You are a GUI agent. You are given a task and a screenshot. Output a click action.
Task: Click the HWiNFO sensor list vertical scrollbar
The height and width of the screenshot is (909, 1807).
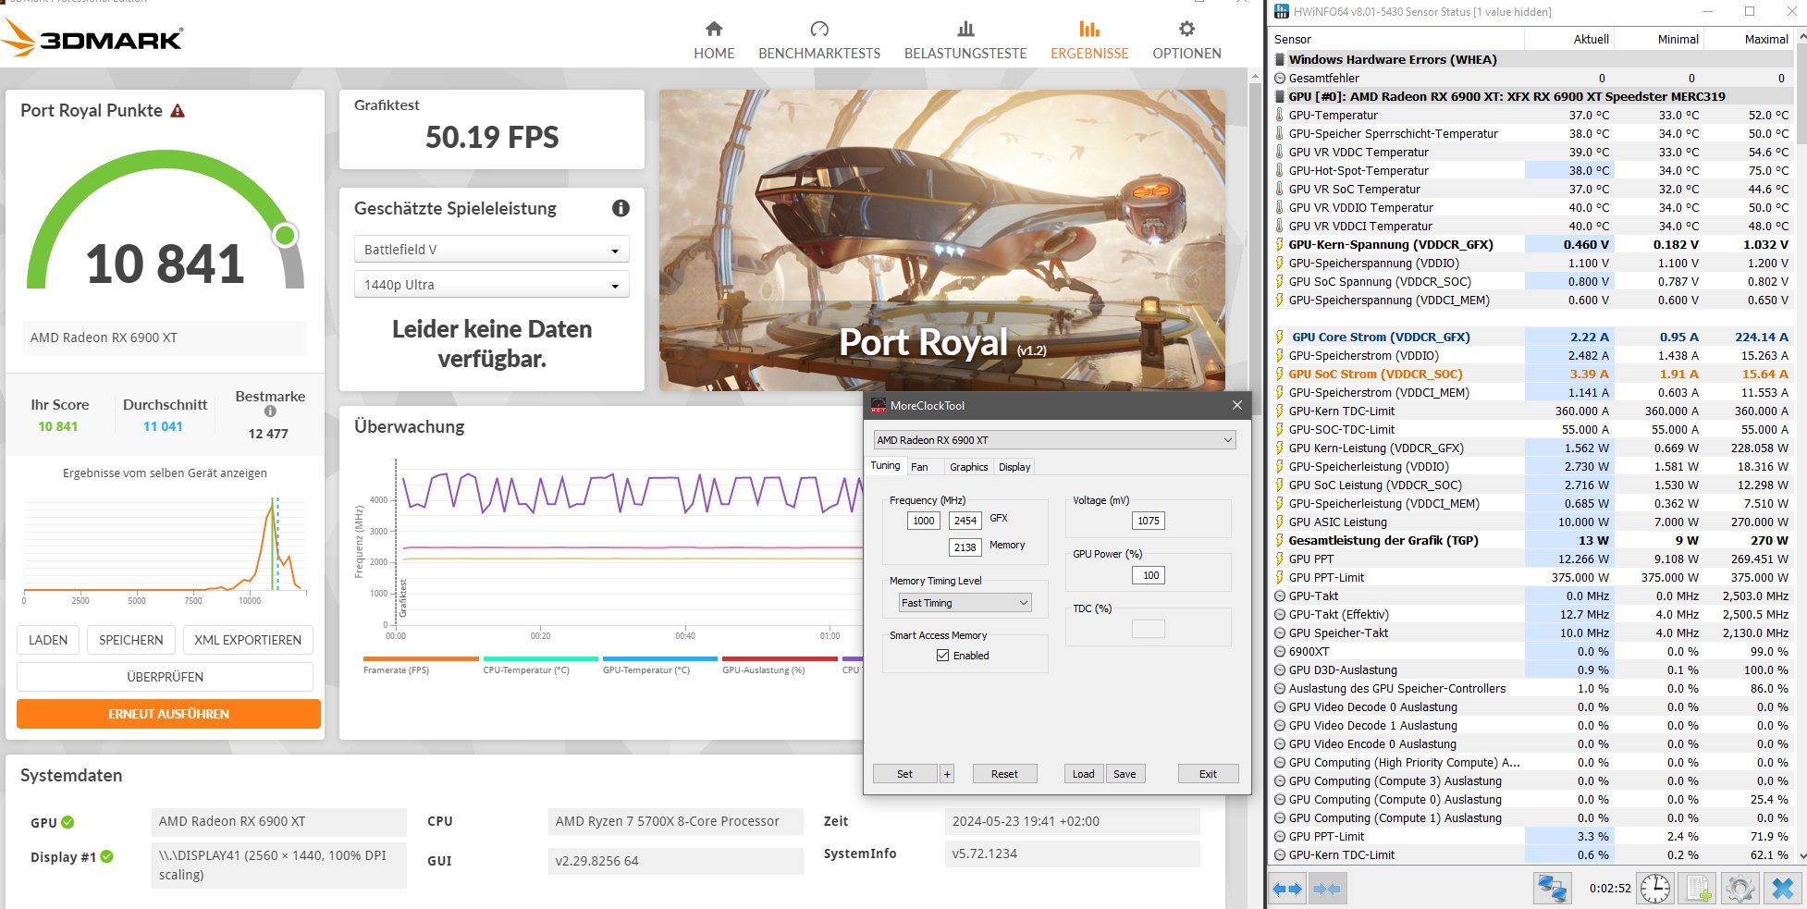click(1801, 447)
